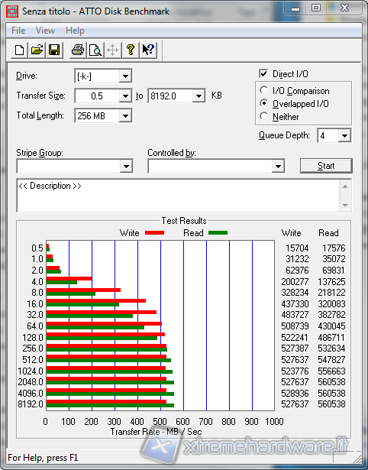Save results using floppy disk icon
Image resolution: width=368 pixels, height=470 pixels.
click(x=54, y=50)
